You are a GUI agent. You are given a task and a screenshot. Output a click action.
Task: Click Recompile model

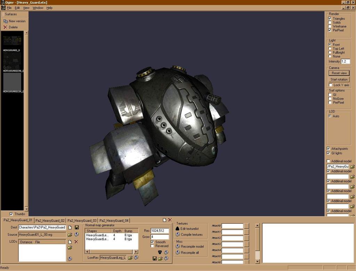(x=190, y=246)
